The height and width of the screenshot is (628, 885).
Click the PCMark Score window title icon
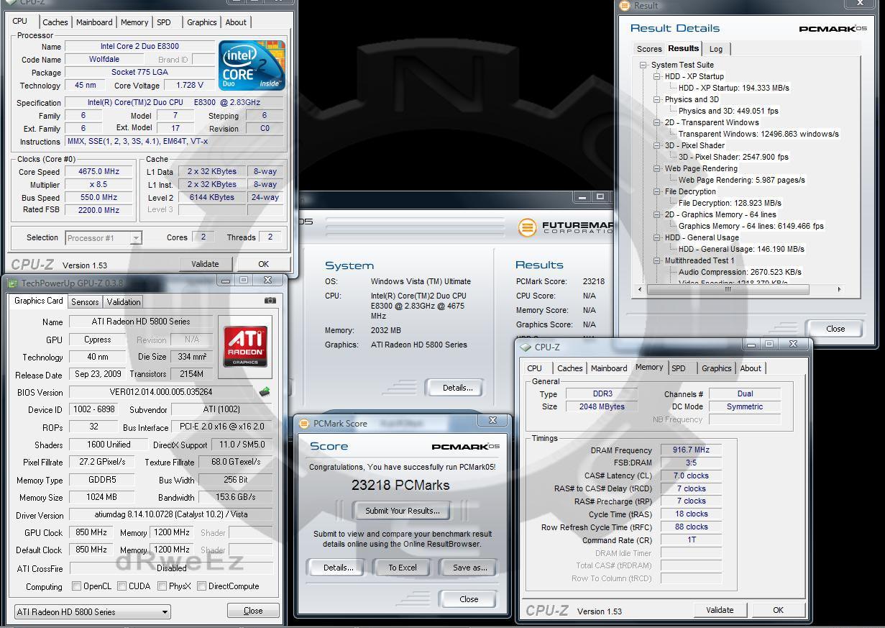[303, 424]
